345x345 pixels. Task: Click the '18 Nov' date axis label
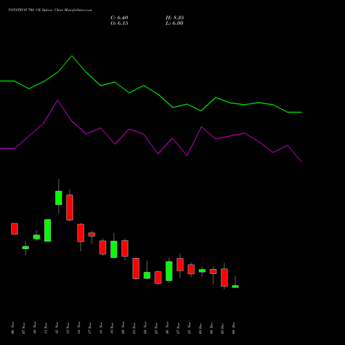101,328
